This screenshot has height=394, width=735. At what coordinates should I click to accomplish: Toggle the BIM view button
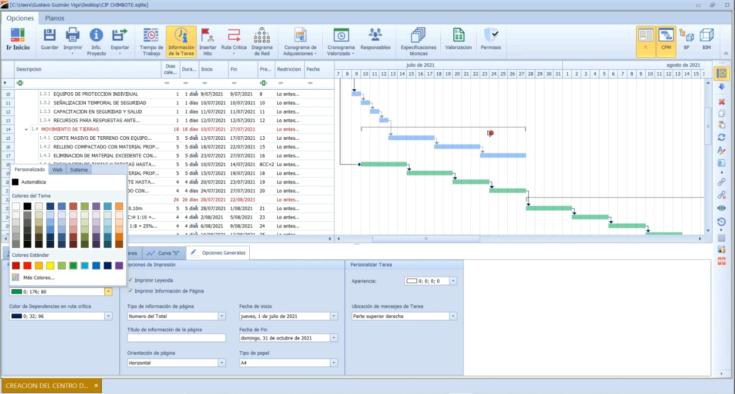click(706, 40)
